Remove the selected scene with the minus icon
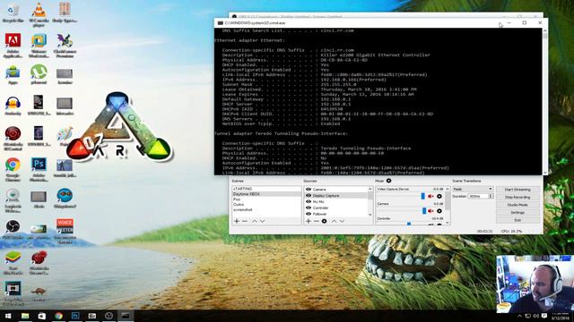 (245, 221)
